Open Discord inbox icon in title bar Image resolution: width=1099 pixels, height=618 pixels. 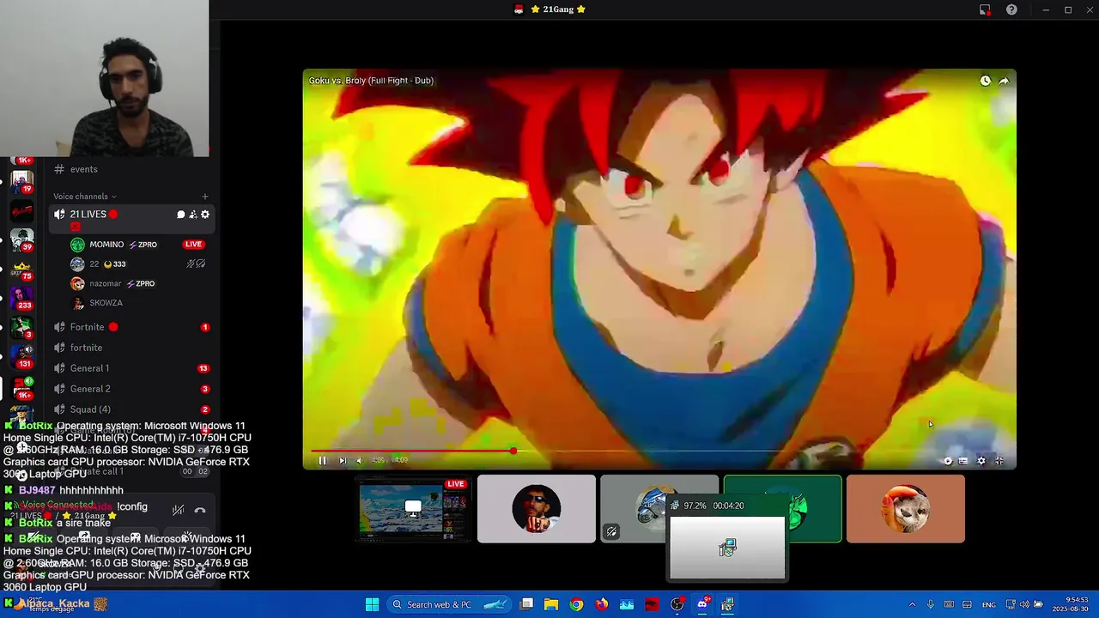click(985, 9)
